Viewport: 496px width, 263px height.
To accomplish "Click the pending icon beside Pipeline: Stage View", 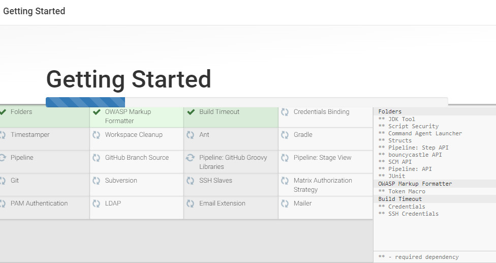I will [285, 158].
